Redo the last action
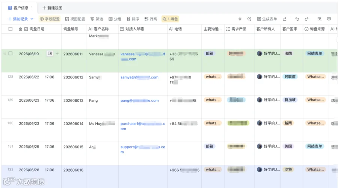The width and height of the screenshot is (338, 188). coord(306,19)
